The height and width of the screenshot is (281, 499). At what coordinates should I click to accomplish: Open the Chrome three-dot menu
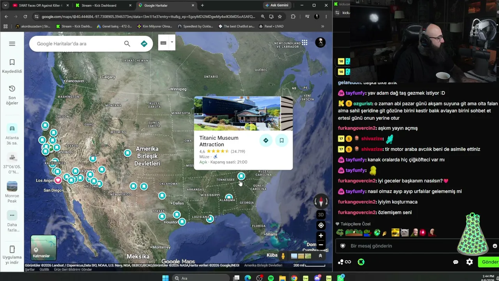326,17
